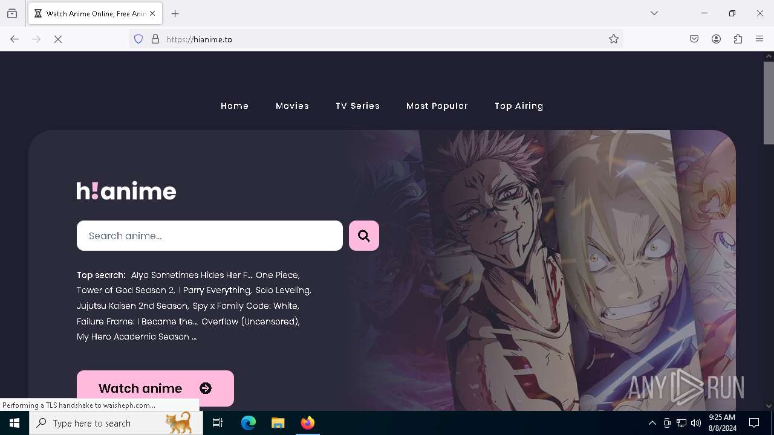774x435 pixels.
Task: Open top search Tower of God Season 2
Action: pos(126,291)
